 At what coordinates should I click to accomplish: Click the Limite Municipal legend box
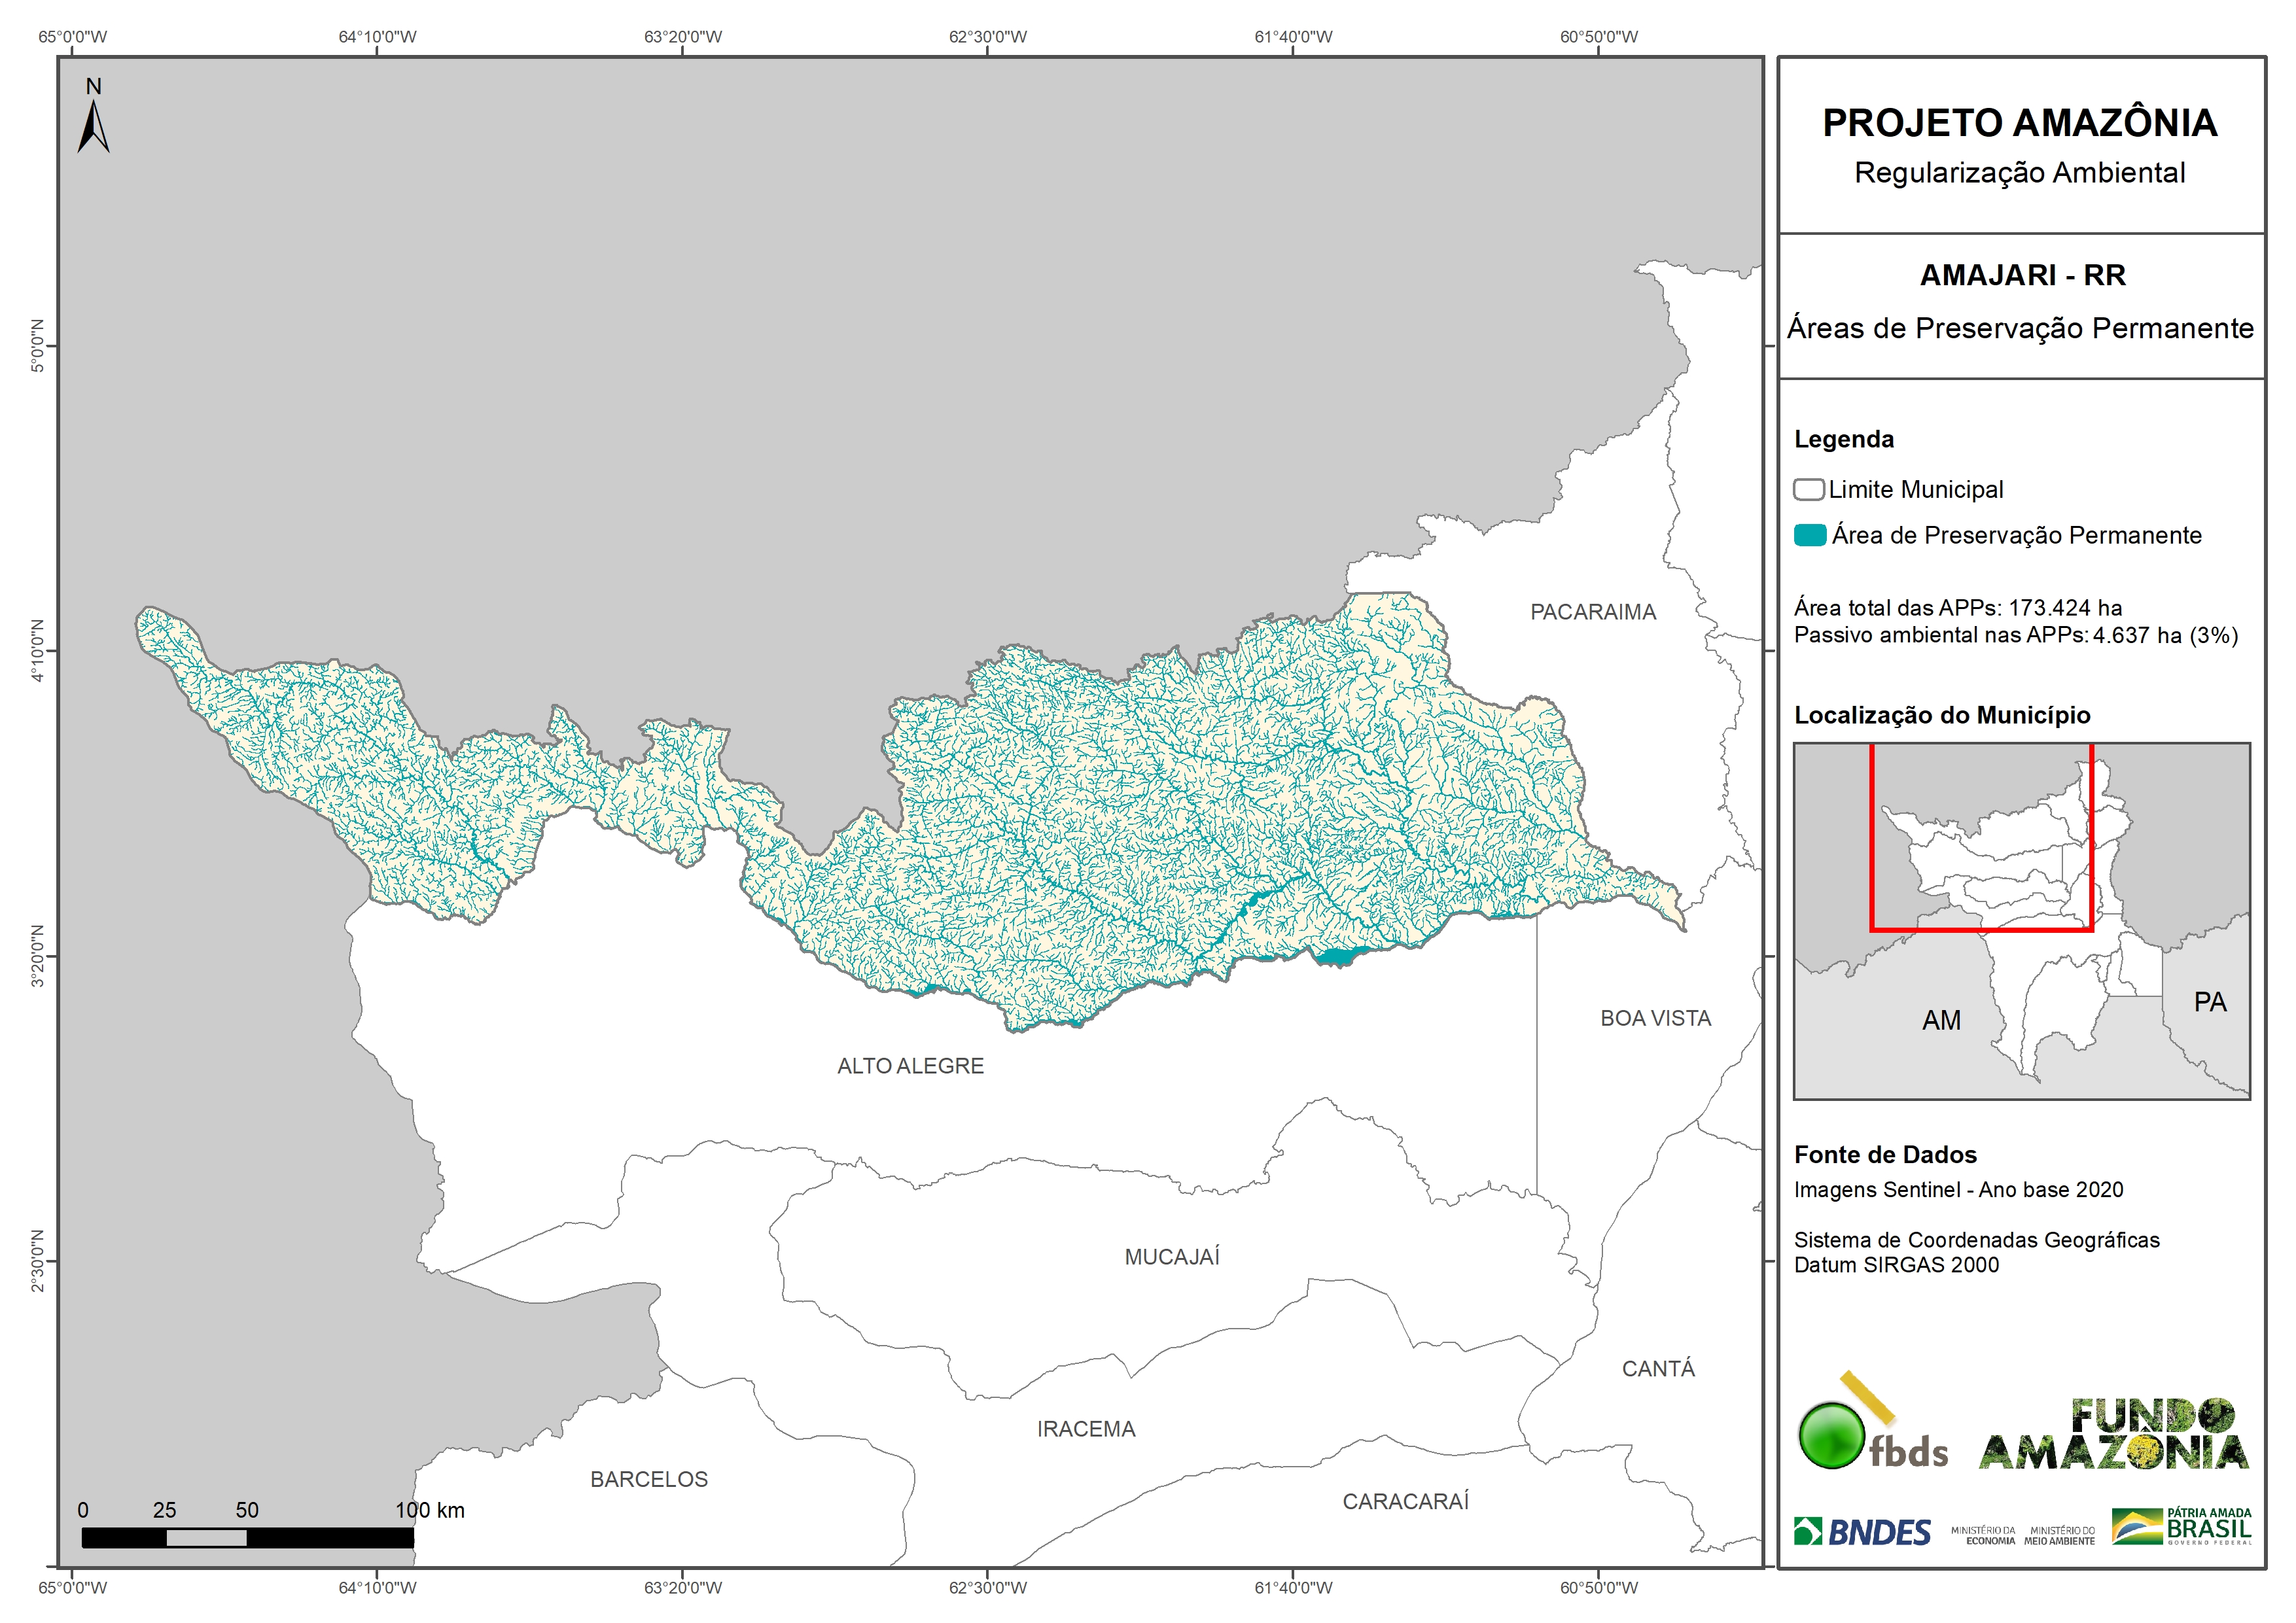[x=1808, y=490]
